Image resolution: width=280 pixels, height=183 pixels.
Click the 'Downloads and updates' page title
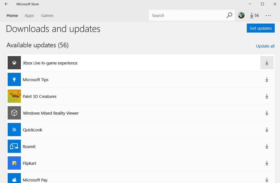click(53, 29)
